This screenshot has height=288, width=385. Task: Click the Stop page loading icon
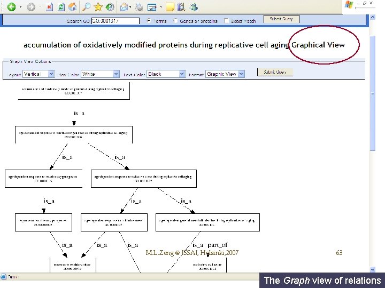(x=49, y=7)
